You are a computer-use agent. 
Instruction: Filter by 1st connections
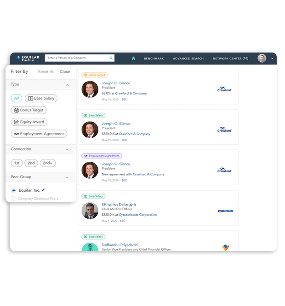(x=17, y=163)
